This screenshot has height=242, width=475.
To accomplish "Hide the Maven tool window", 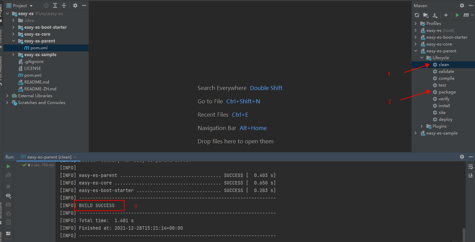I will 471,5.
